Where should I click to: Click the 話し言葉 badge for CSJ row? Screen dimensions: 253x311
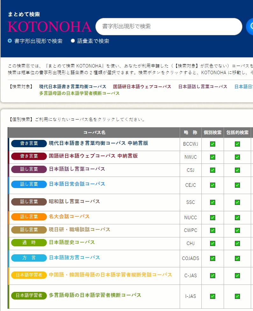(29, 169)
